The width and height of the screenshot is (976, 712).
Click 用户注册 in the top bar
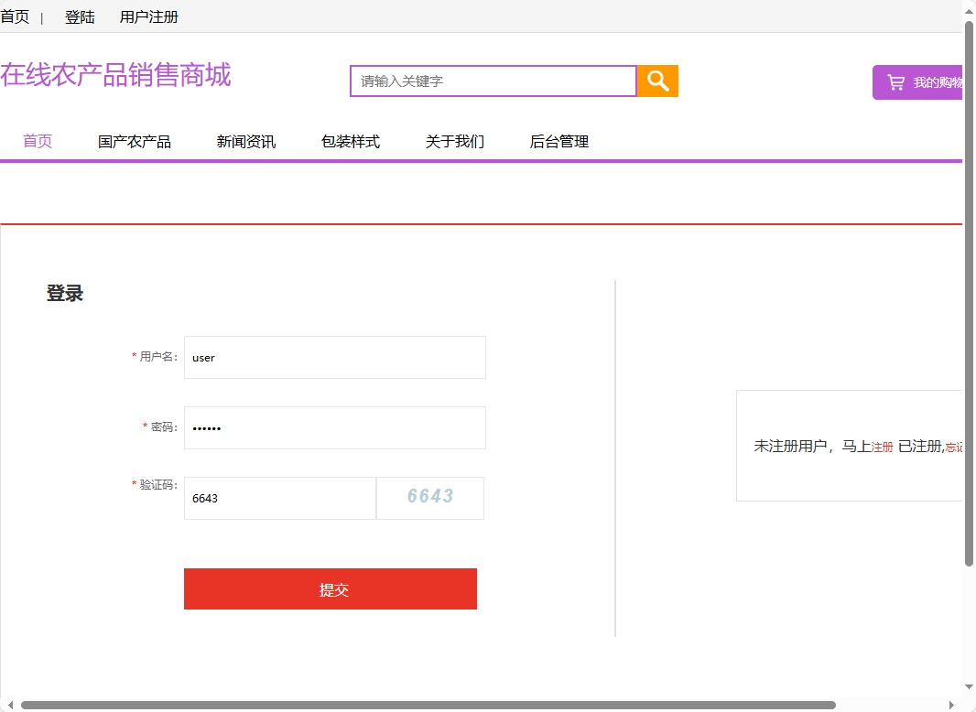pos(148,16)
